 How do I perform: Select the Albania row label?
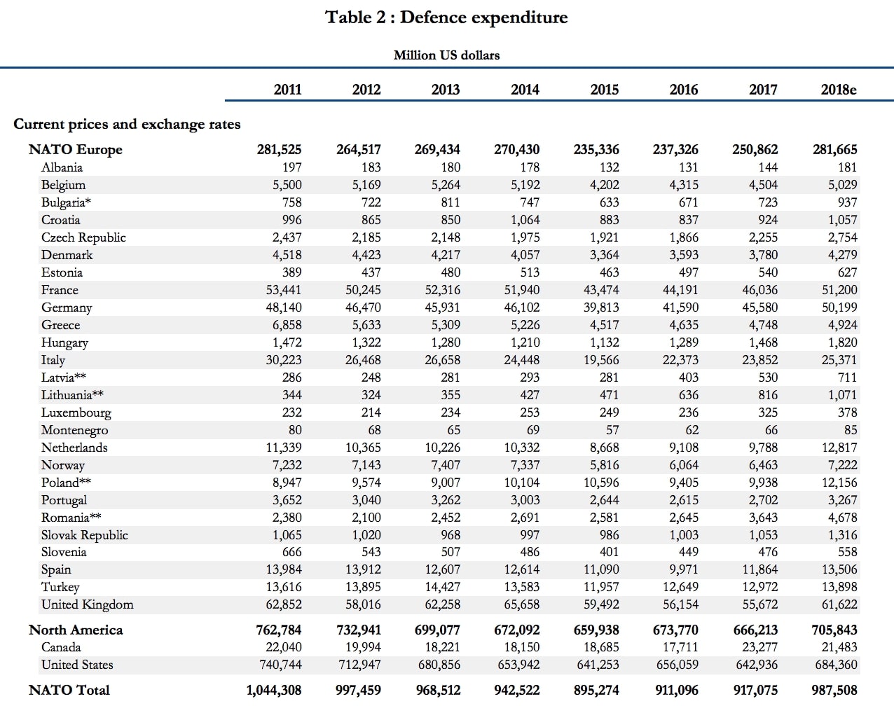coord(62,167)
